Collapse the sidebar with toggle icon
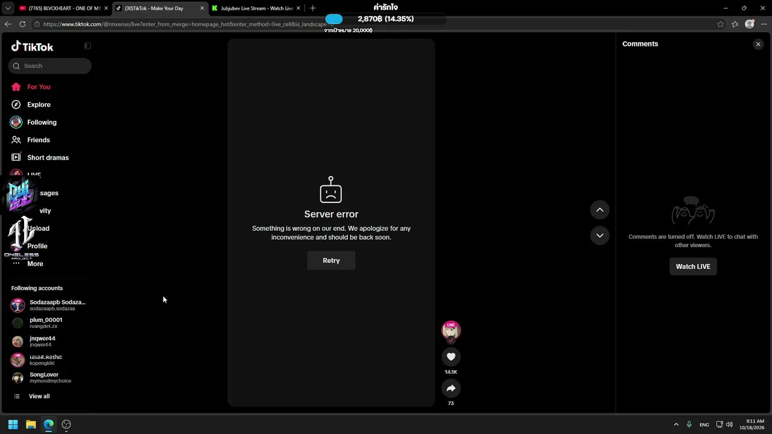Image resolution: width=772 pixels, height=434 pixels. [87, 46]
